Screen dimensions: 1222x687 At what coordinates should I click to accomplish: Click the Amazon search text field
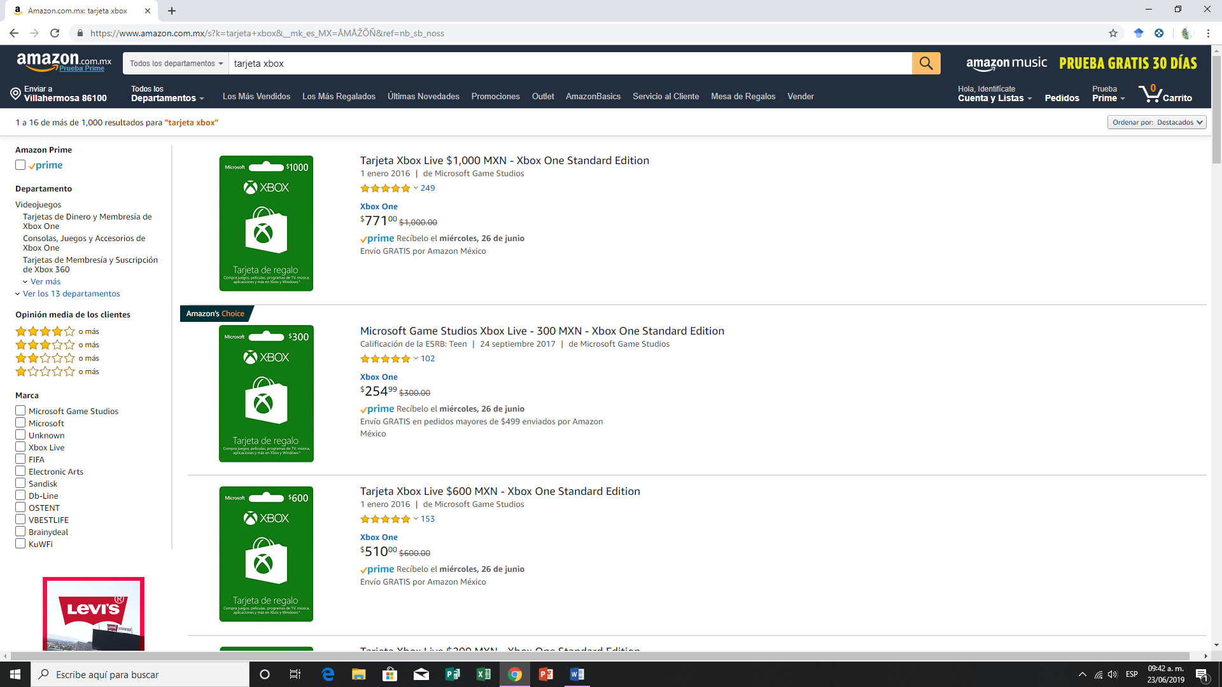(x=570, y=63)
